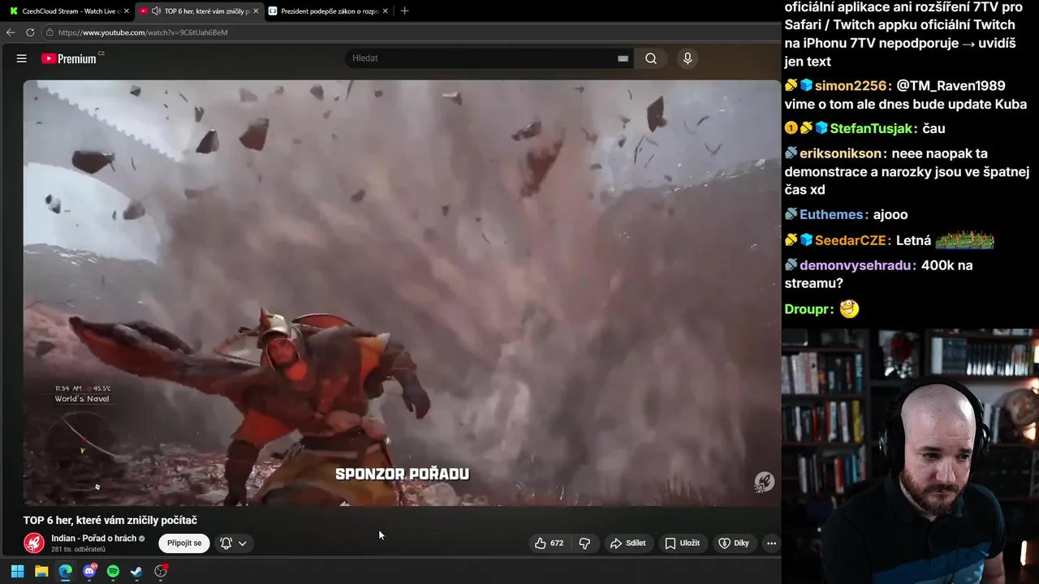Open the on-screen keyboard icon in search box
This screenshot has height=584, width=1039.
tap(623, 58)
